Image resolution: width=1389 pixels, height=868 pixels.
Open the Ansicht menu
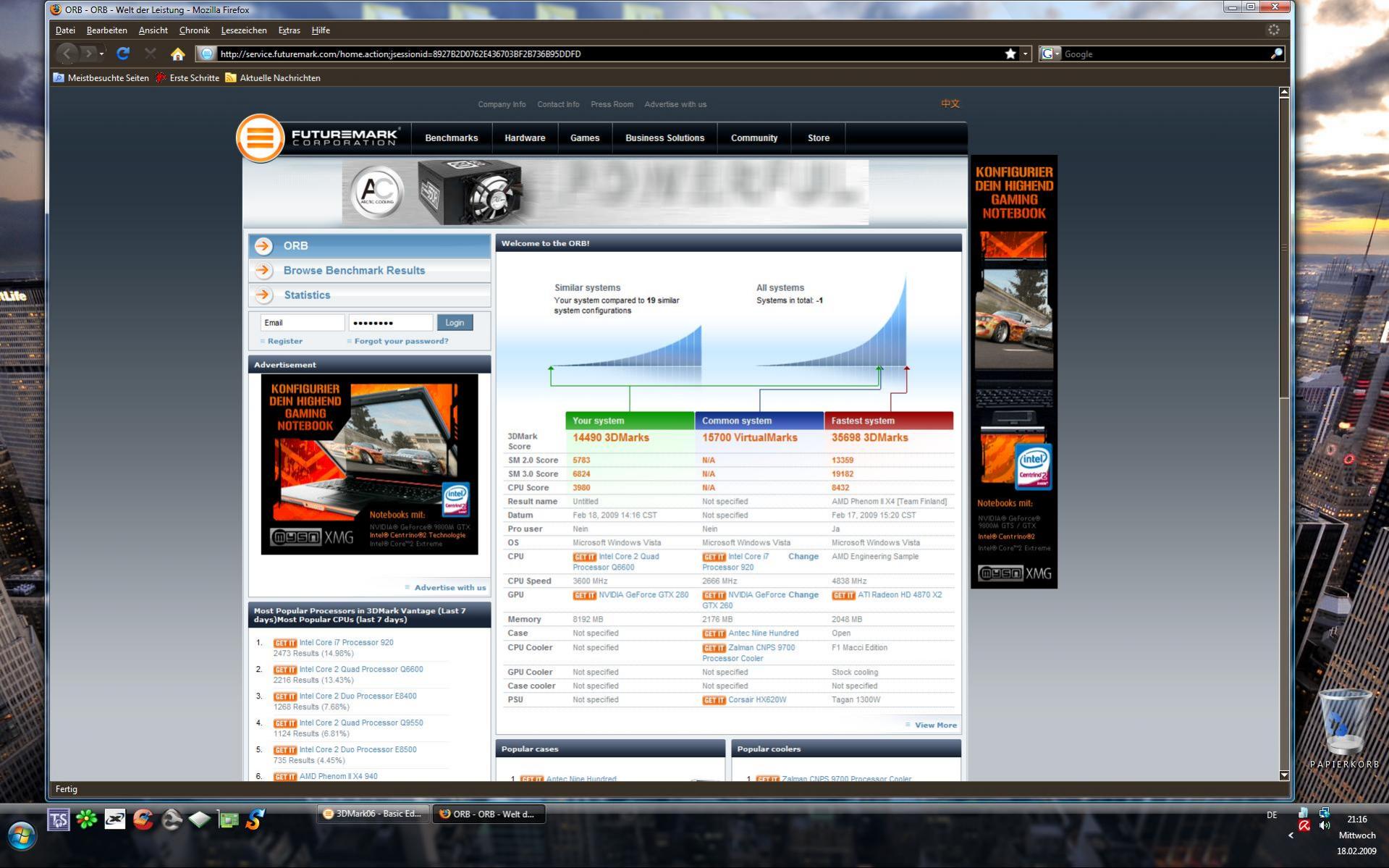point(153,30)
